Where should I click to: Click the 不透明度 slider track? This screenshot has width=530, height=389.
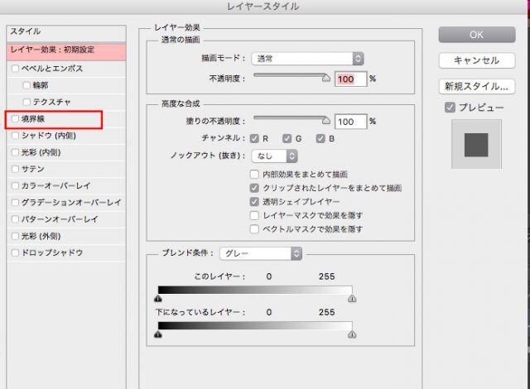tap(290, 75)
